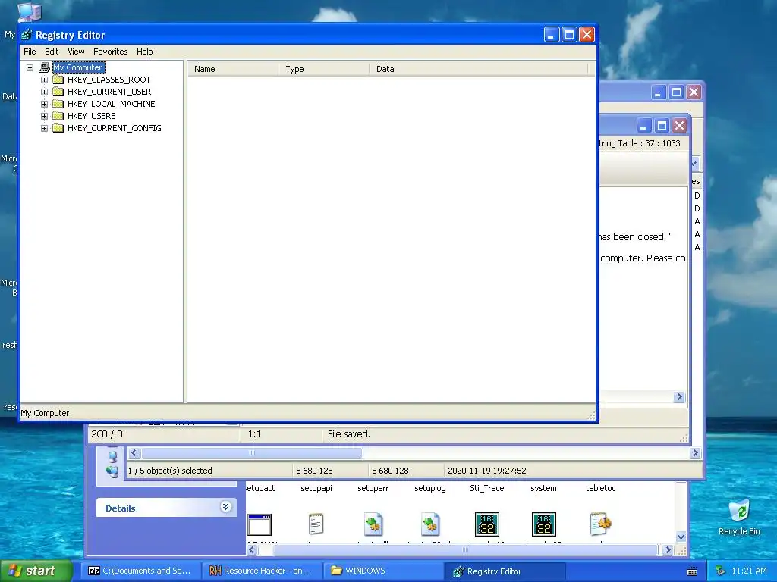Collapse the My Computer root node

30,67
